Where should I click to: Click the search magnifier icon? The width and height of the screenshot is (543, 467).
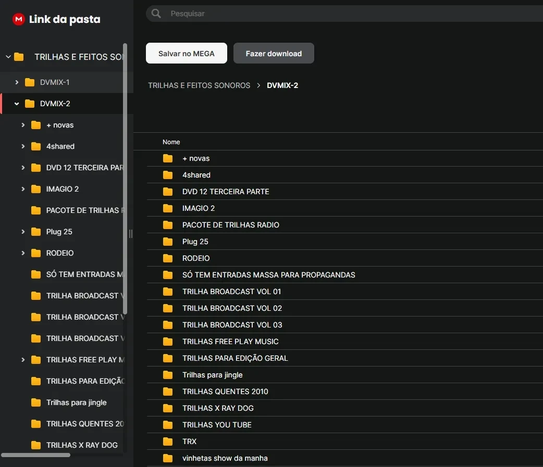156,14
